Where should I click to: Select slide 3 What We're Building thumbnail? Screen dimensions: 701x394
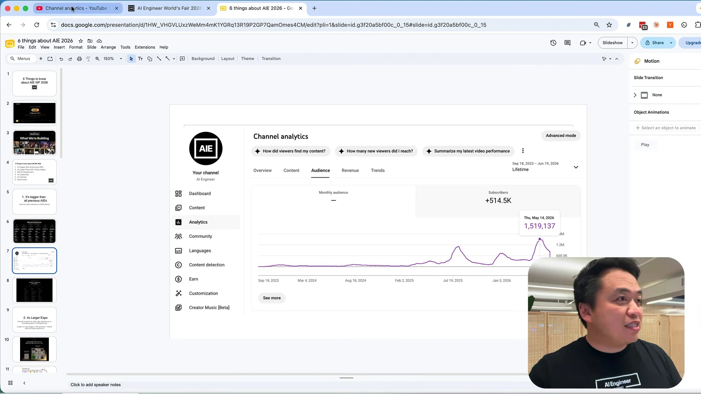[x=34, y=143]
